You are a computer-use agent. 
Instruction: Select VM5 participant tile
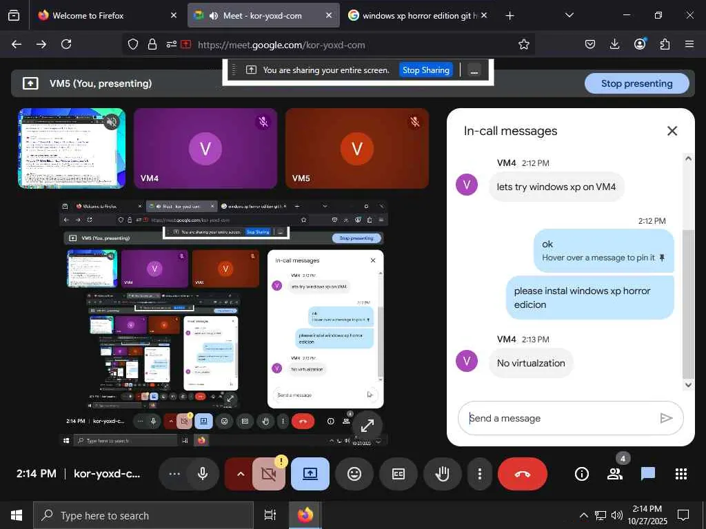[357, 149]
